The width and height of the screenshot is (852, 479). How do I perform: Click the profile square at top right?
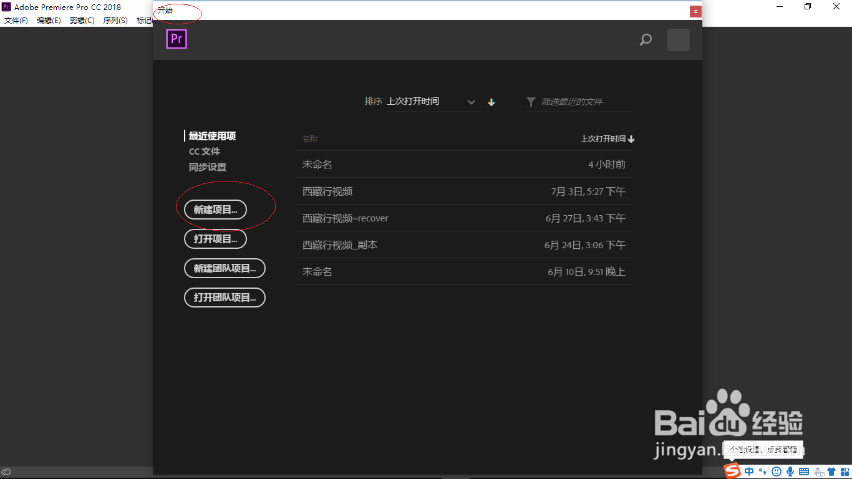678,39
